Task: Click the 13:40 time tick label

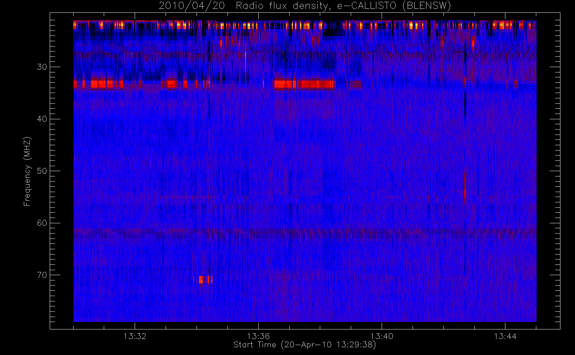Action: pyautogui.click(x=382, y=336)
